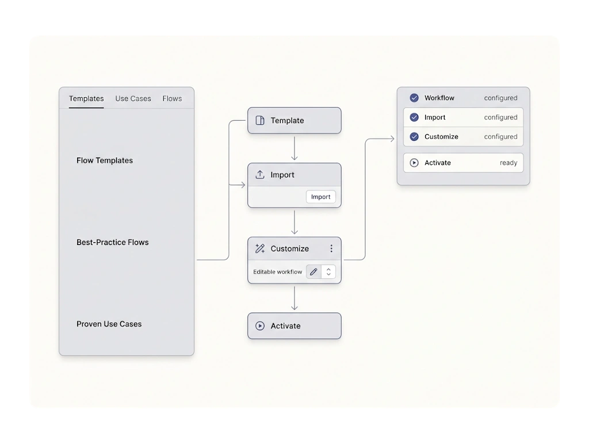
Task: Select Flow Templates in the left panel
Action: [105, 160]
